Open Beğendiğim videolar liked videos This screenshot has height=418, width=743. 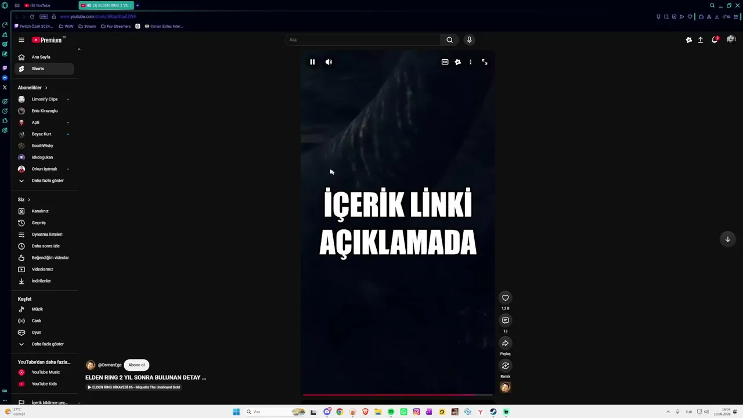pos(45,258)
